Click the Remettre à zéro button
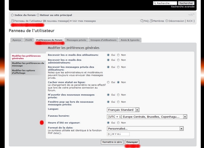Viewport: 204px width, 148px height. [112, 142]
